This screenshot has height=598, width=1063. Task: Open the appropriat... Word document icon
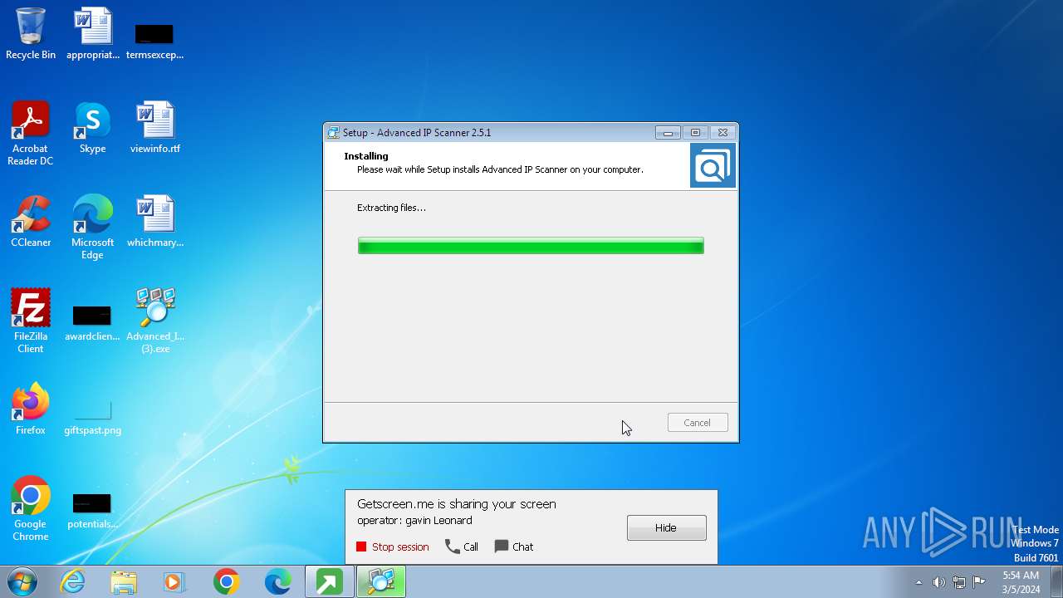tap(92, 33)
